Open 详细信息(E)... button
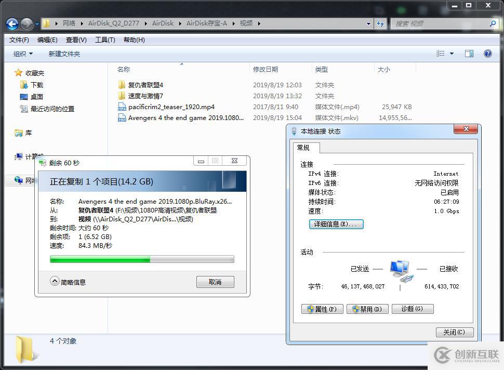The width and height of the screenshot is (504, 370). (336, 224)
